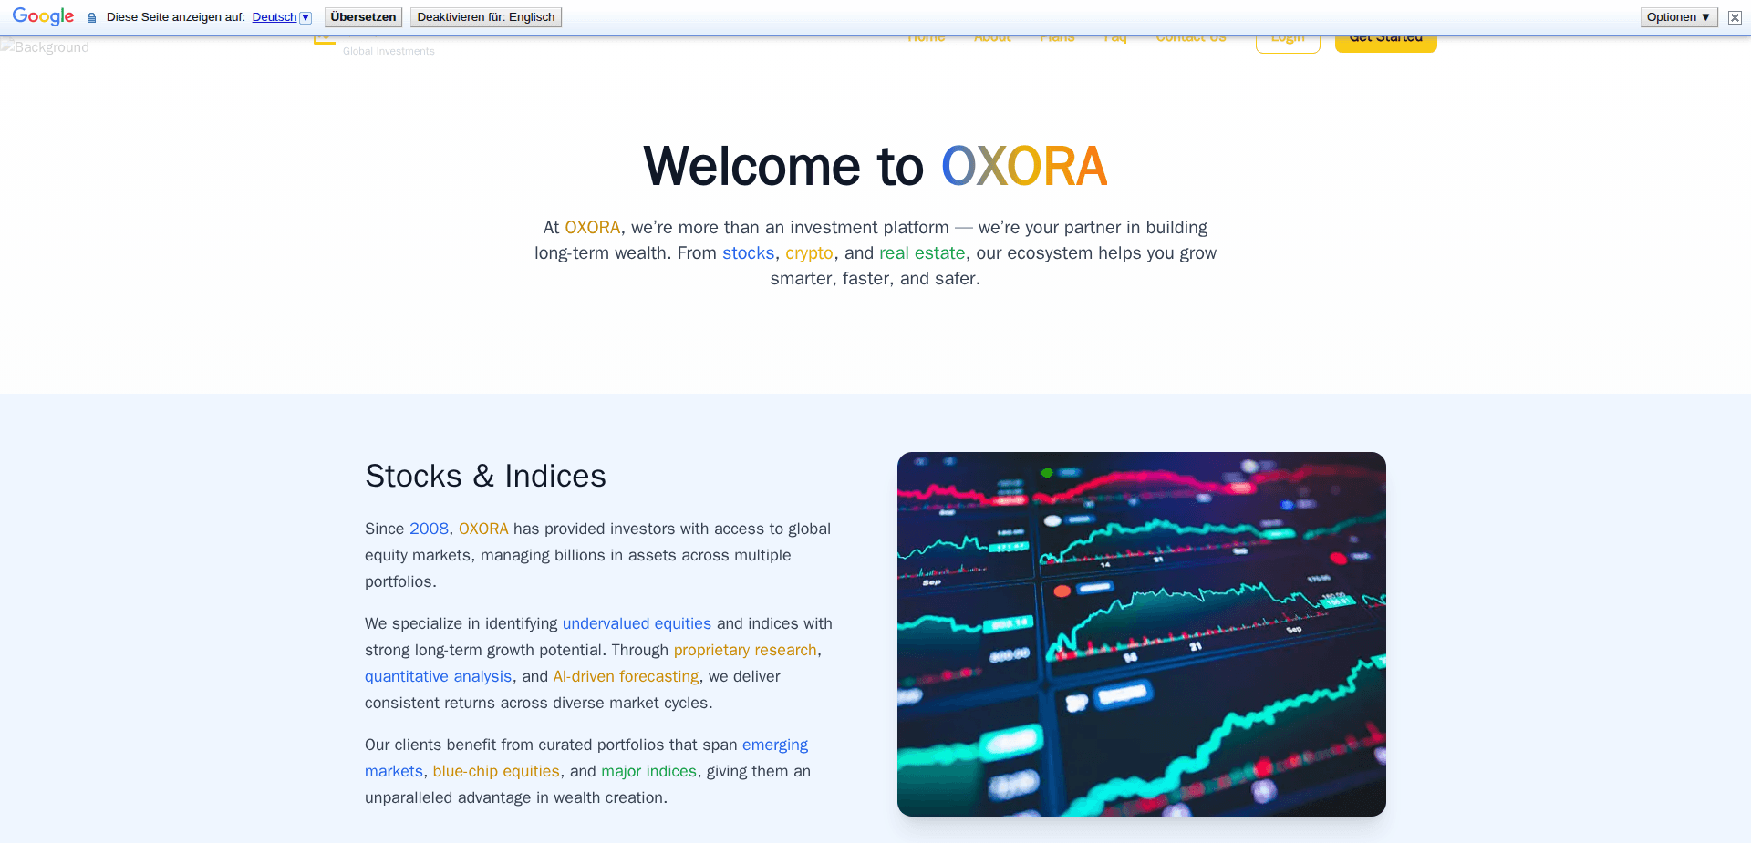
Task: Select Contact Us in the navigation
Action: click(x=1190, y=36)
